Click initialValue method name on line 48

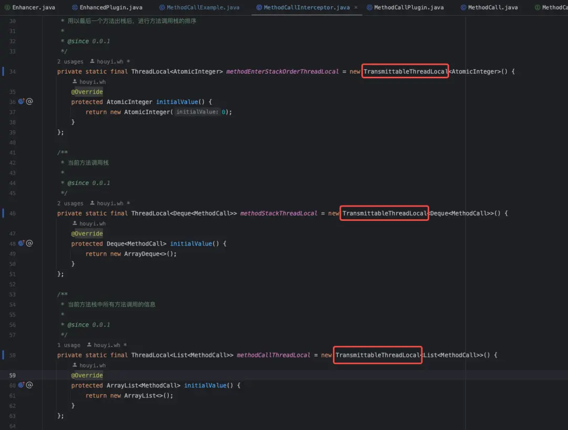191,244
